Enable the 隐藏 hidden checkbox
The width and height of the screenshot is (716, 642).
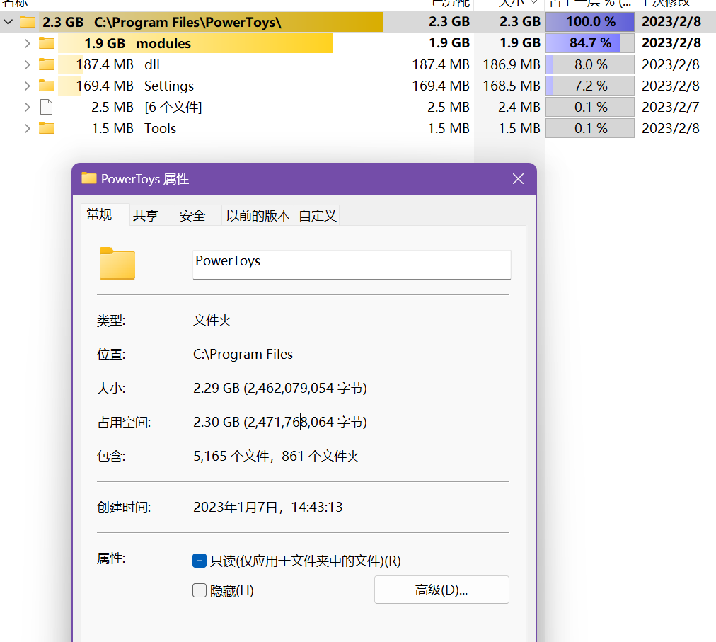tap(200, 590)
